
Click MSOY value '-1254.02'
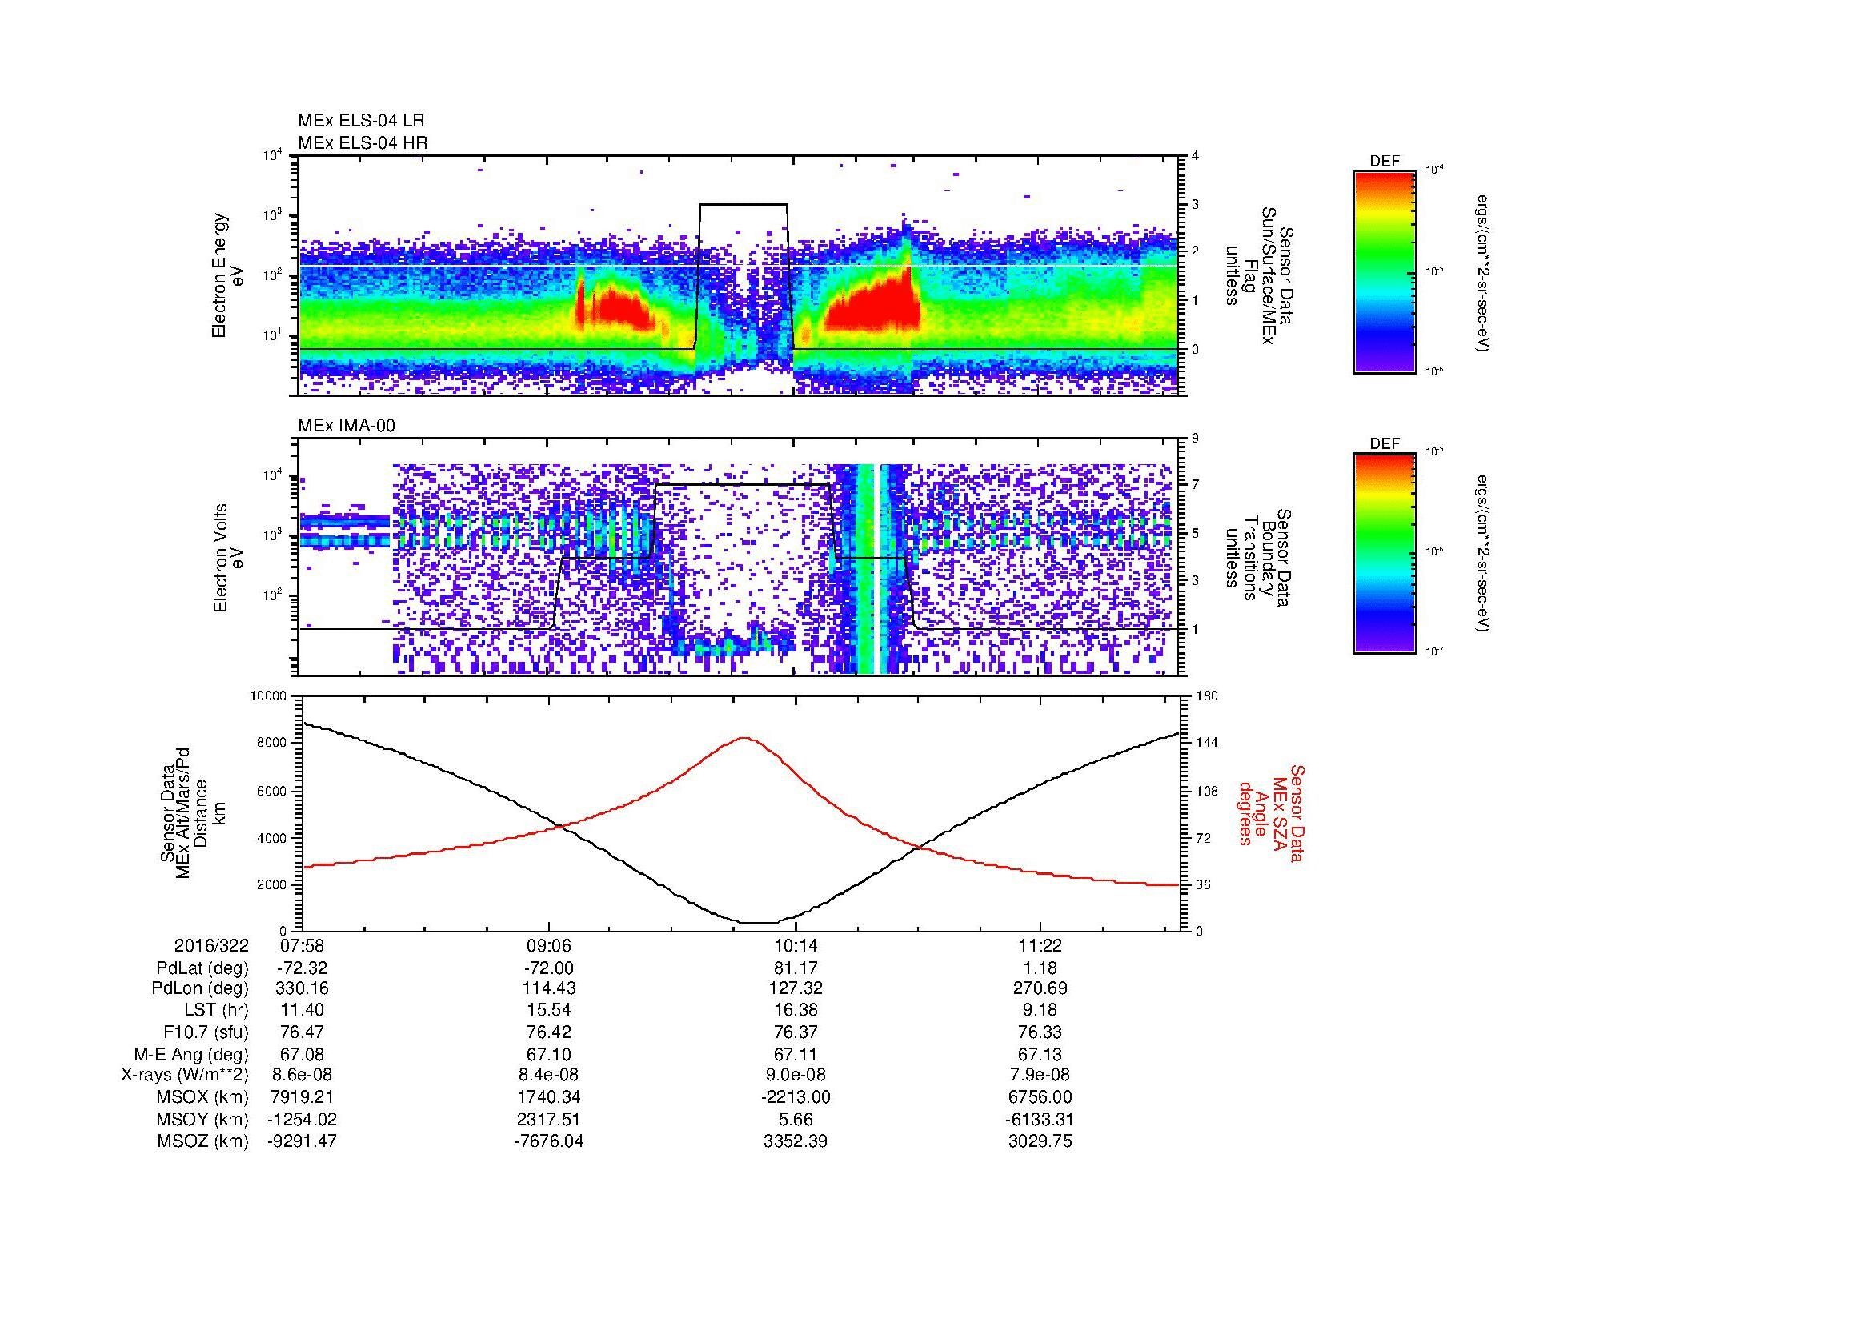tap(302, 1120)
